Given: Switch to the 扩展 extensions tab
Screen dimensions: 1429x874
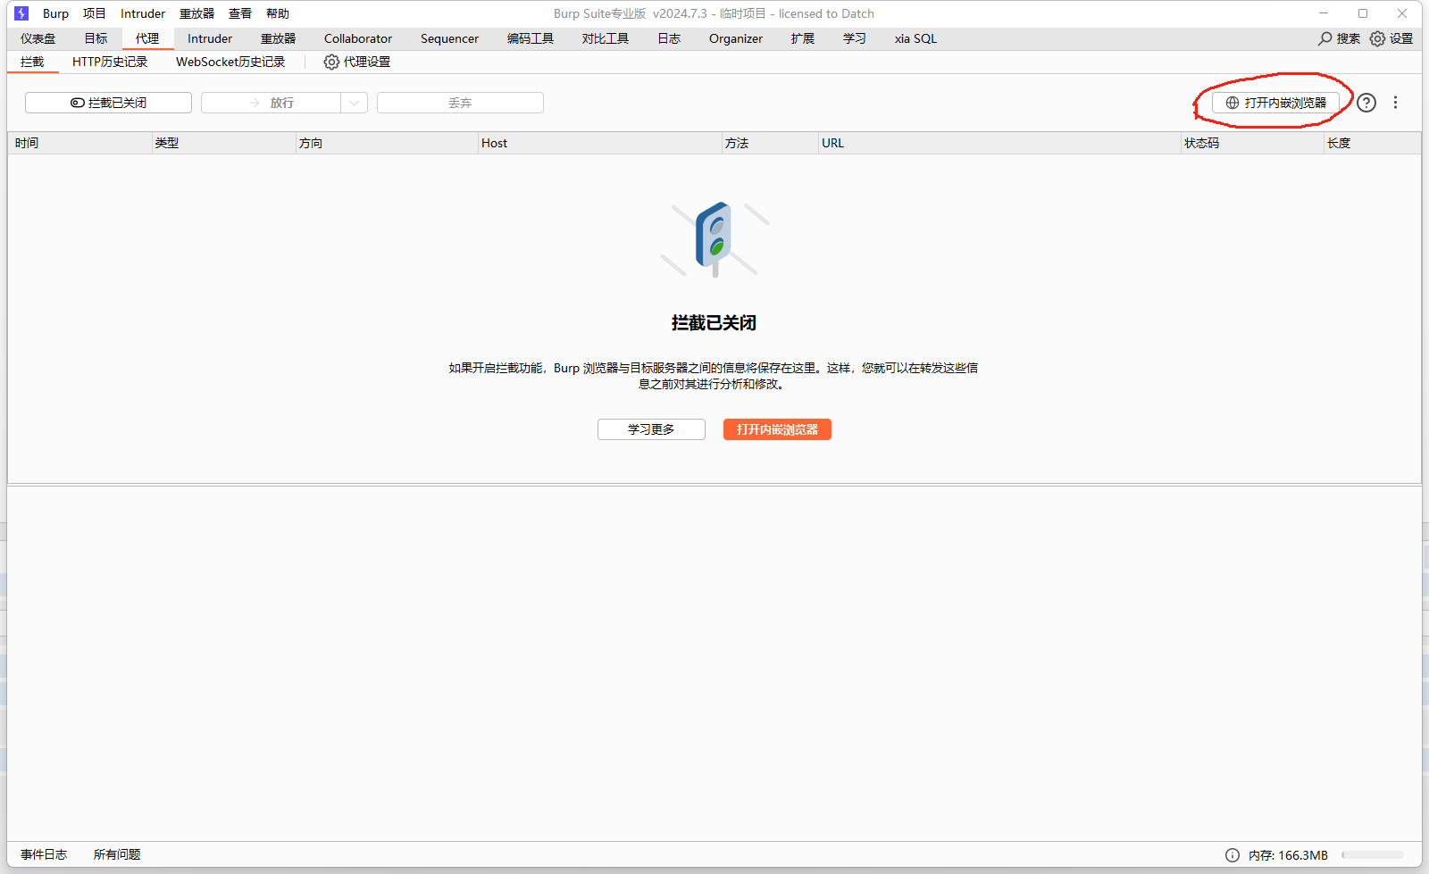Looking at the screenshot, I should coord(803,38).
